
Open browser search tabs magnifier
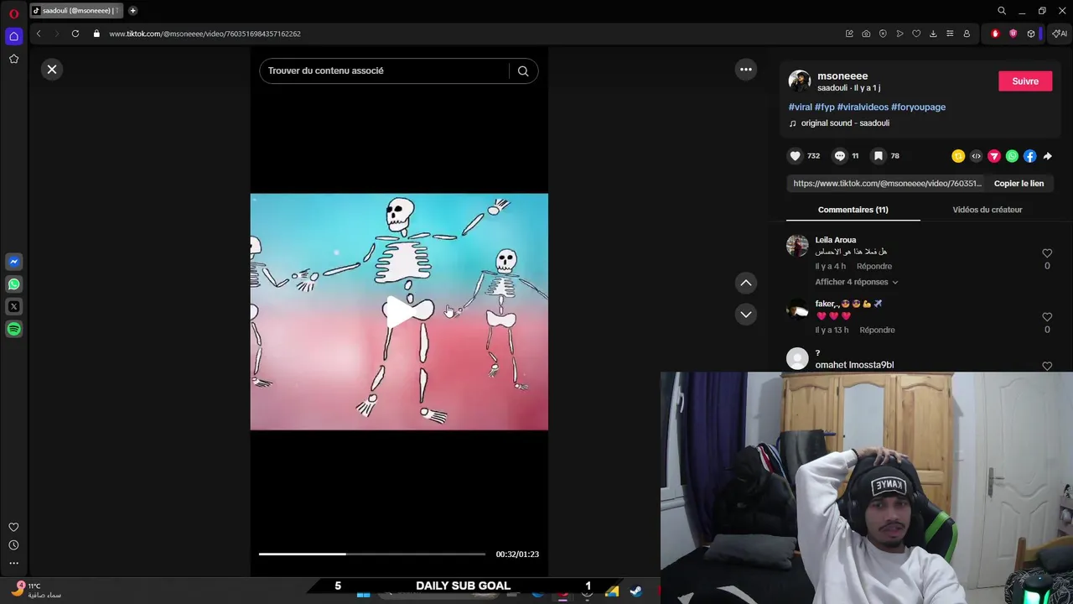1002,11
